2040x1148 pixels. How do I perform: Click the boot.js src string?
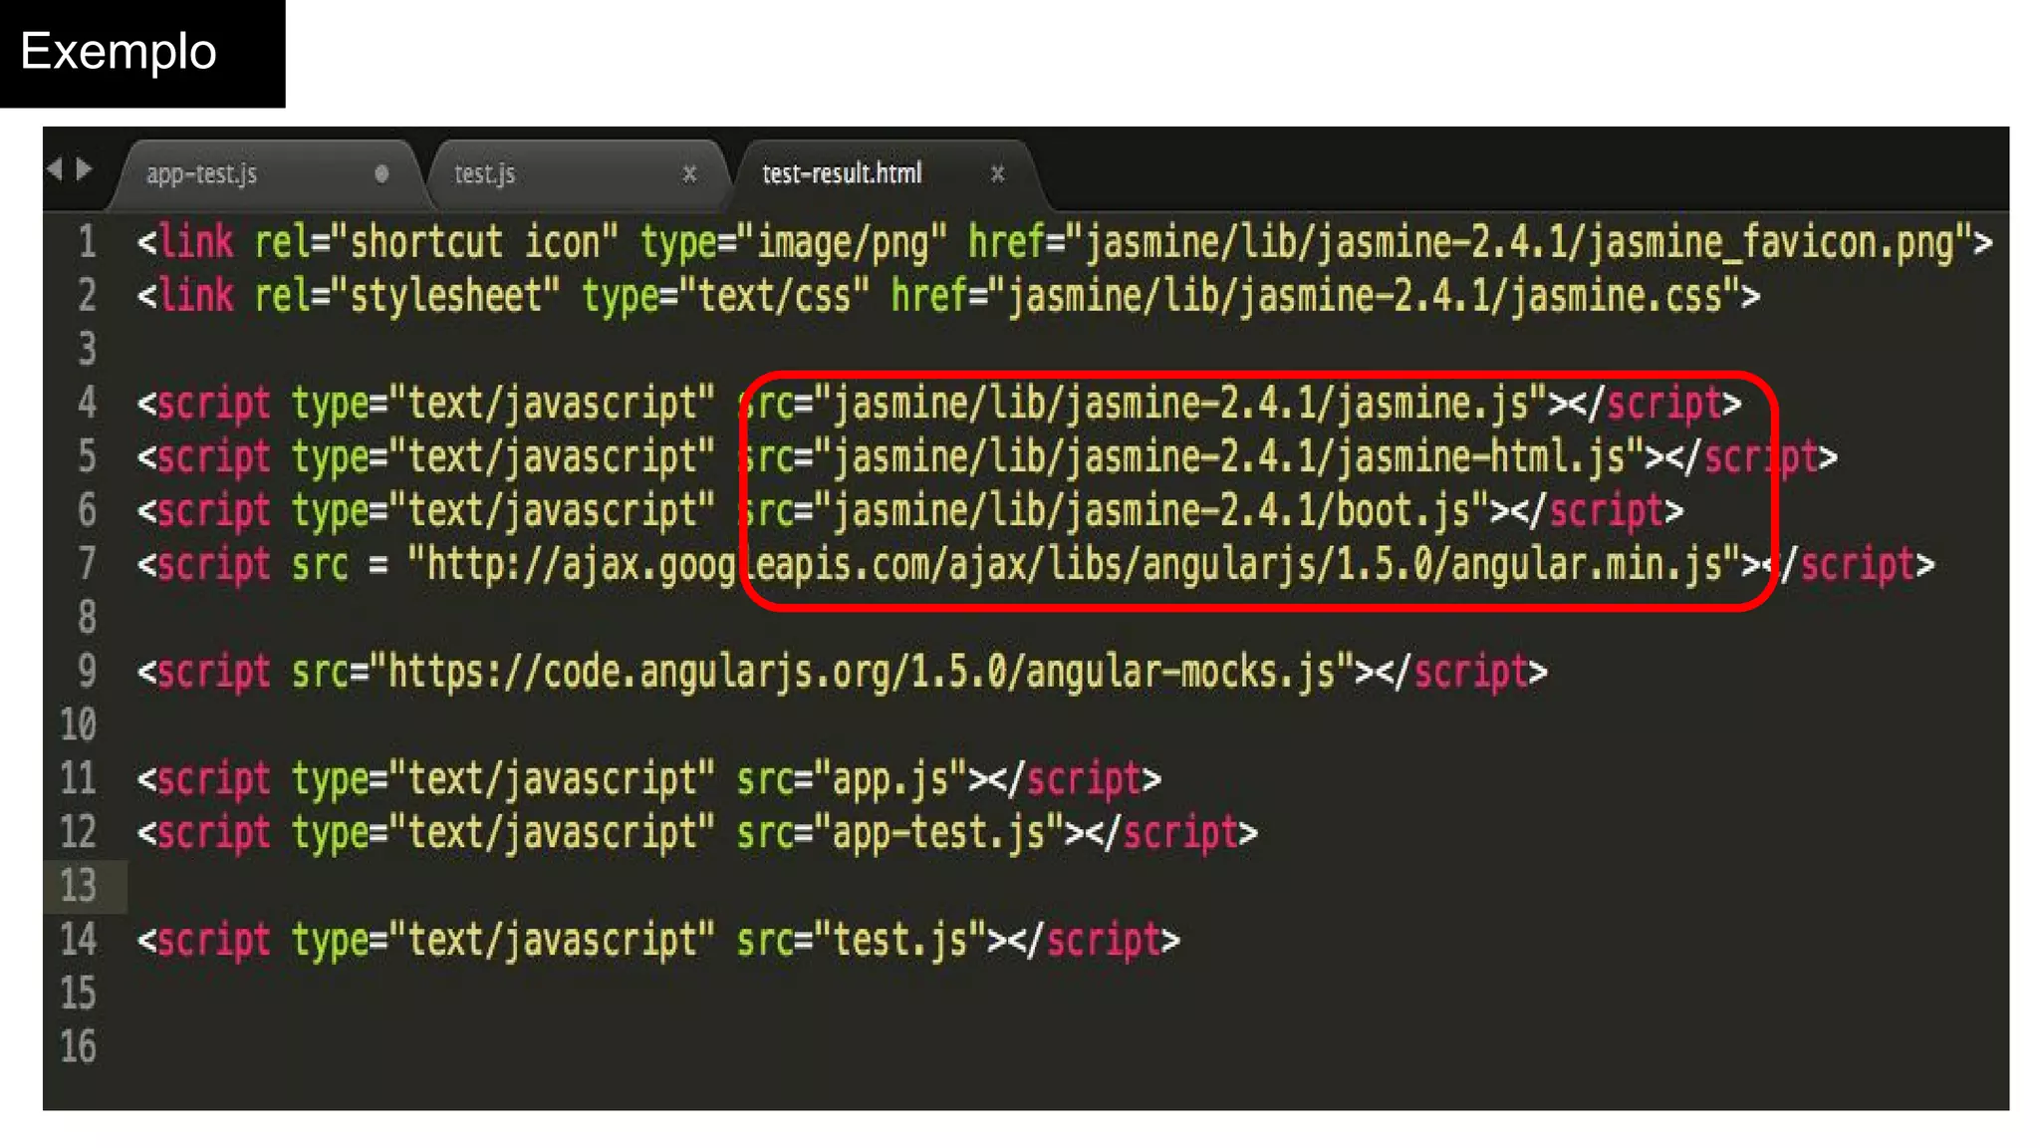coord(1151,511)
